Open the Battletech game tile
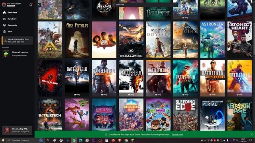The width and height of the screenshot is (255, 143). pos(50,115)
